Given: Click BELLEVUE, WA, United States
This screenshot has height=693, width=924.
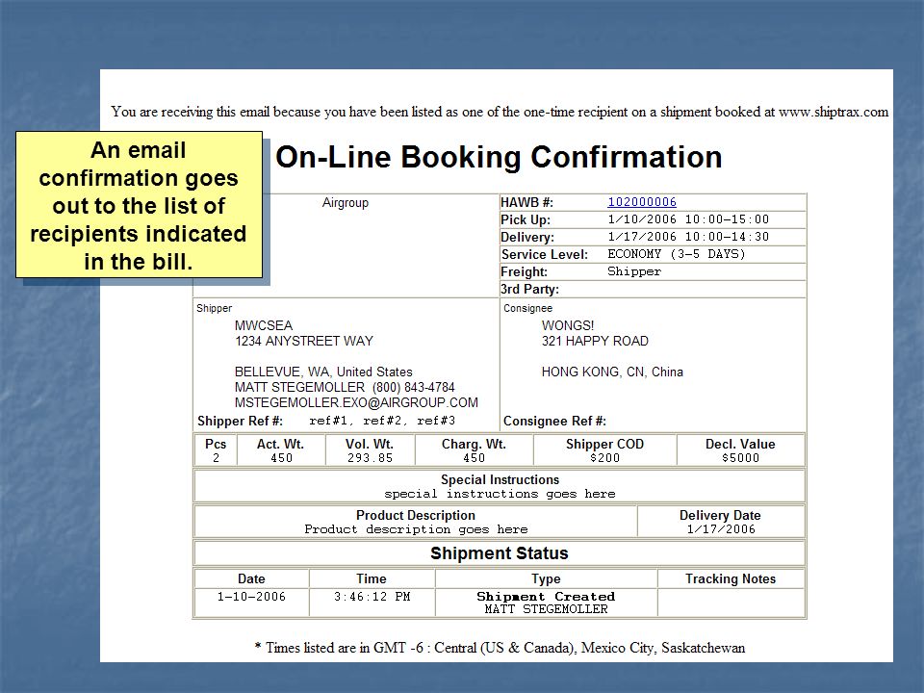Looking at the screenshot, I should 323,372.
